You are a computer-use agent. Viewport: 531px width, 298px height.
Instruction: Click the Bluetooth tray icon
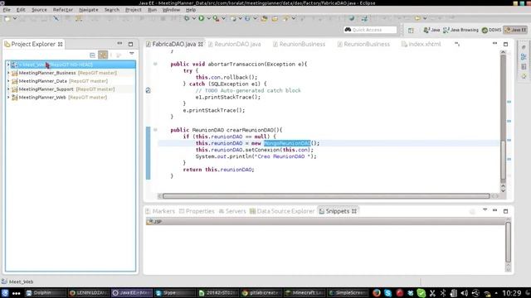443,293
